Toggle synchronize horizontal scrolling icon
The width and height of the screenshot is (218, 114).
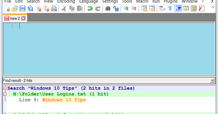152,9
